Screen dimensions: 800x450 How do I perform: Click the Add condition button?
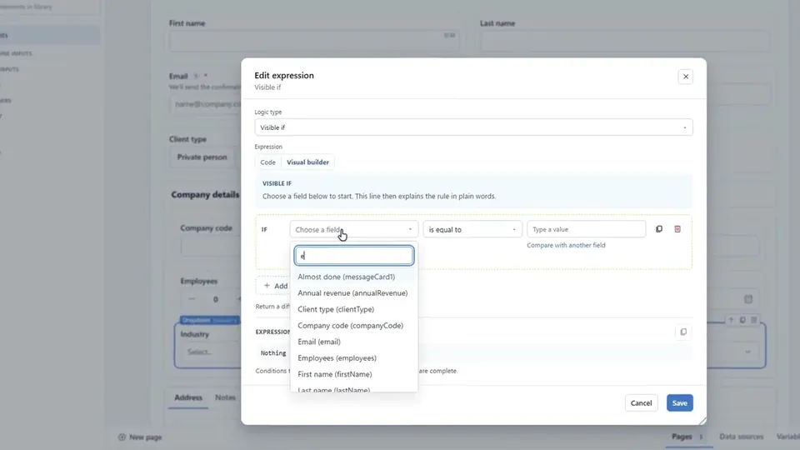pos(274,286)
